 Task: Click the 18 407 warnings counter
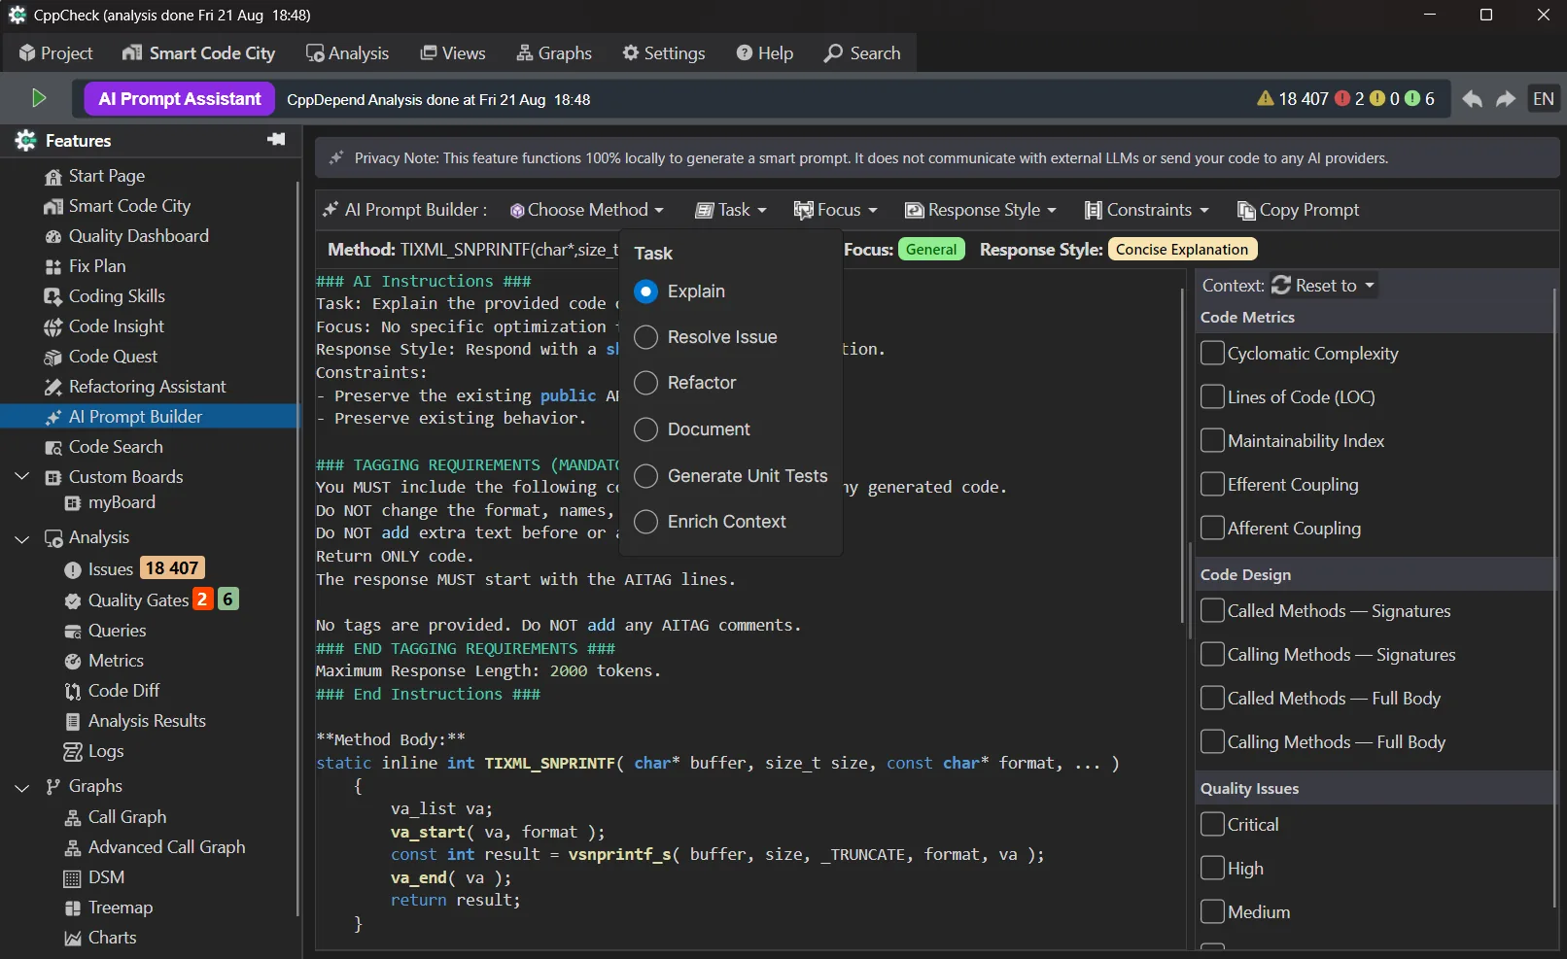click(1293, 99)
